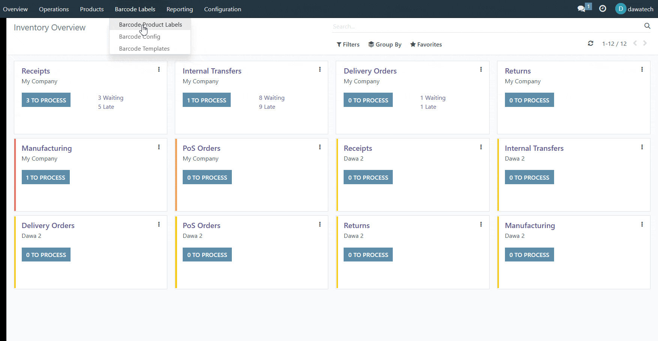658x341 pixels.
Task: Open kebab menu on Dawa 2 Returns card
Action: tap(481, 224)
